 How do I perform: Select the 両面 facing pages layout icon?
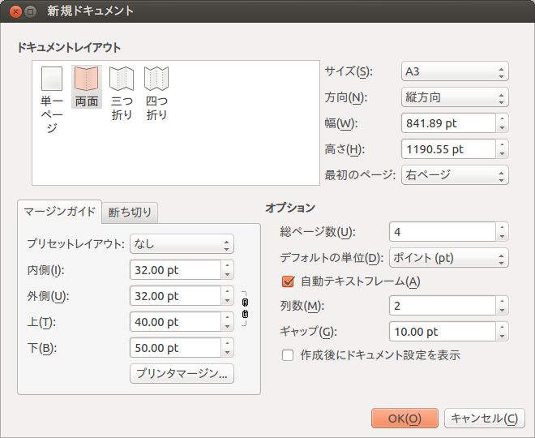click(86, 79)
